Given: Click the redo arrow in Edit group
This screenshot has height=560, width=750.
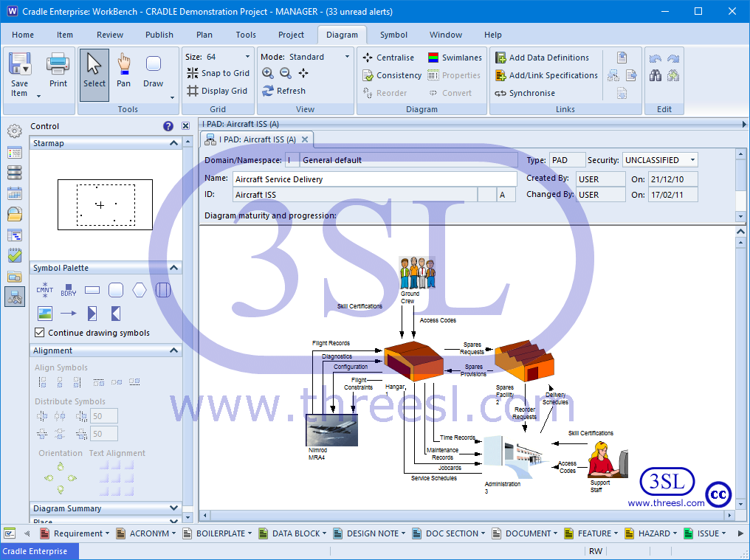Looking at the screenshot, I should [x=673, y=58].
